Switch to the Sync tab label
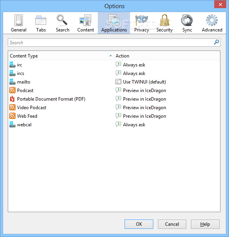The height and width of the screenshot is (237, 229). click(x=187, y=30)
